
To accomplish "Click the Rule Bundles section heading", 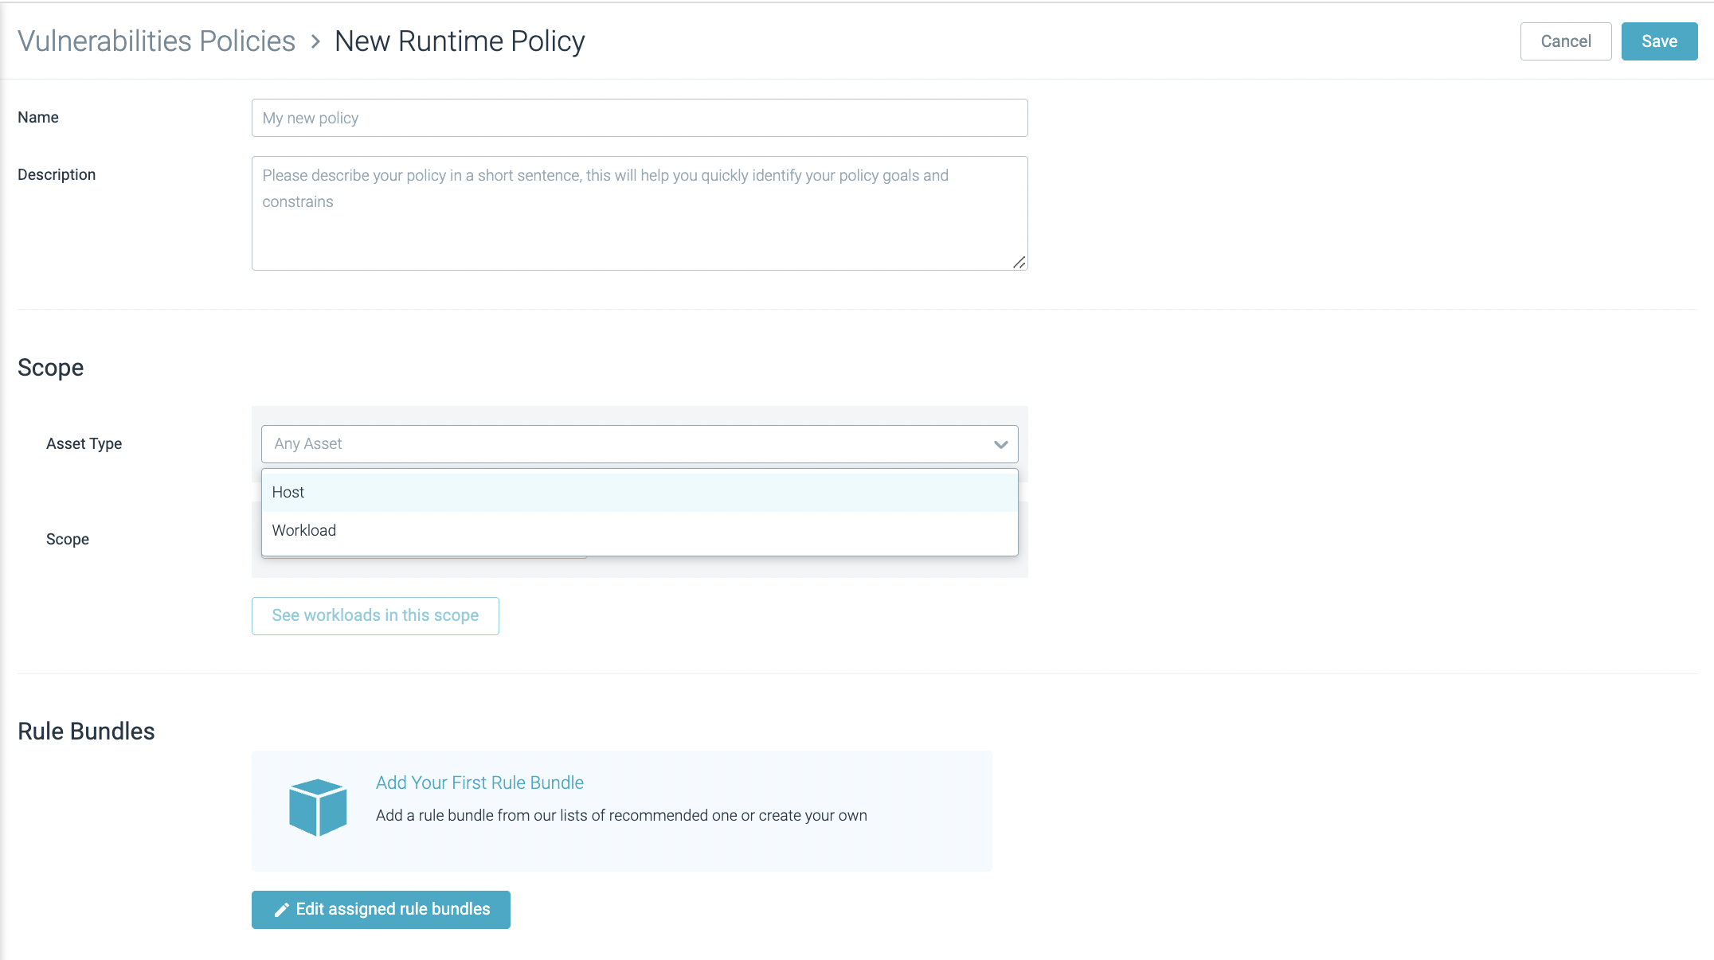I will click(86, 732).
